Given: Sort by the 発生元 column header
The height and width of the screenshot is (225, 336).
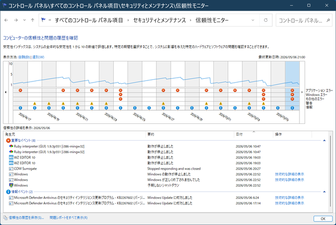Looking at the screenshot, I should click(x=75, y=135).
